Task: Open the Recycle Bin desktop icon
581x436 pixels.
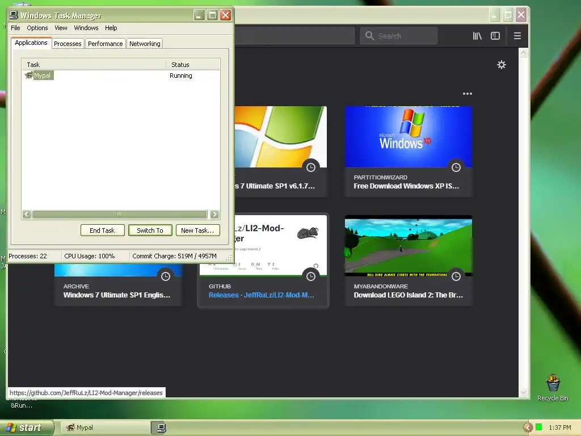Action: tap(553, 383)
